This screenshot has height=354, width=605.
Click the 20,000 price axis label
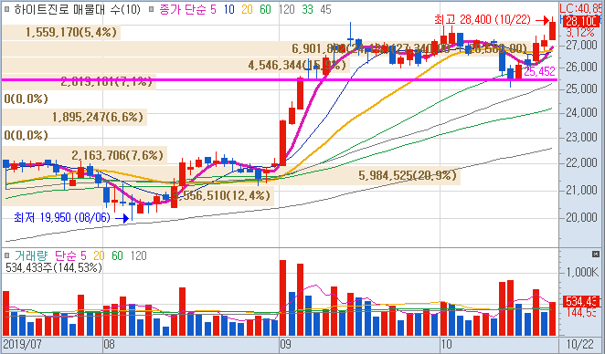tap(581, 218)
